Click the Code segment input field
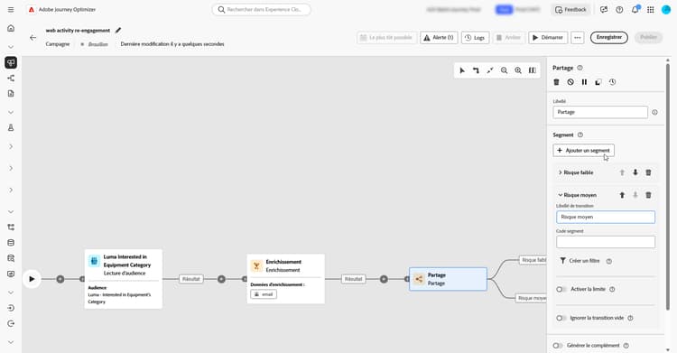Viewport: 677px width, 353px height. (x=606, y=242)
